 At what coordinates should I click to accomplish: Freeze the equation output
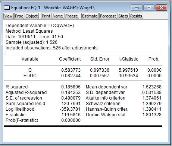[72, 16]
